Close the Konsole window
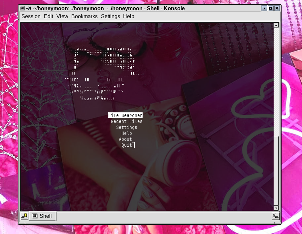The height and width of the screenshot is (234, 302). point(277,8)
